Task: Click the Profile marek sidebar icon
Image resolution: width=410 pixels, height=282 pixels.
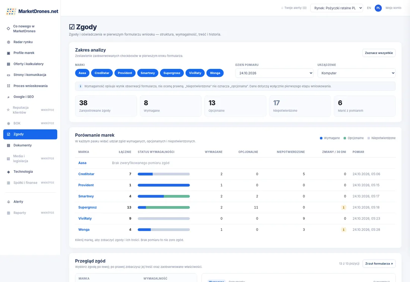Action: pos(8,53)
